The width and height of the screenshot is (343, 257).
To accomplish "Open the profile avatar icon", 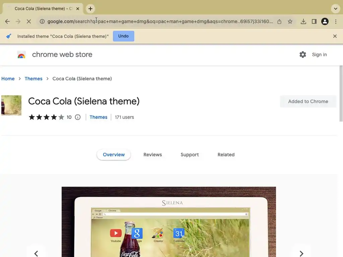I will click(x=325, y=21).
